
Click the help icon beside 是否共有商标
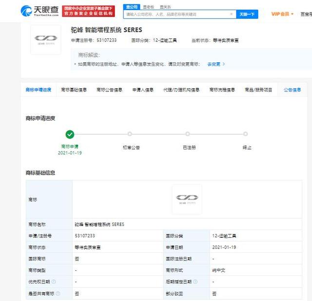[58, 293]
